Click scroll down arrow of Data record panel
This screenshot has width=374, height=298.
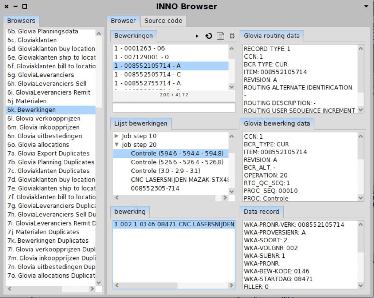point(361,285)
